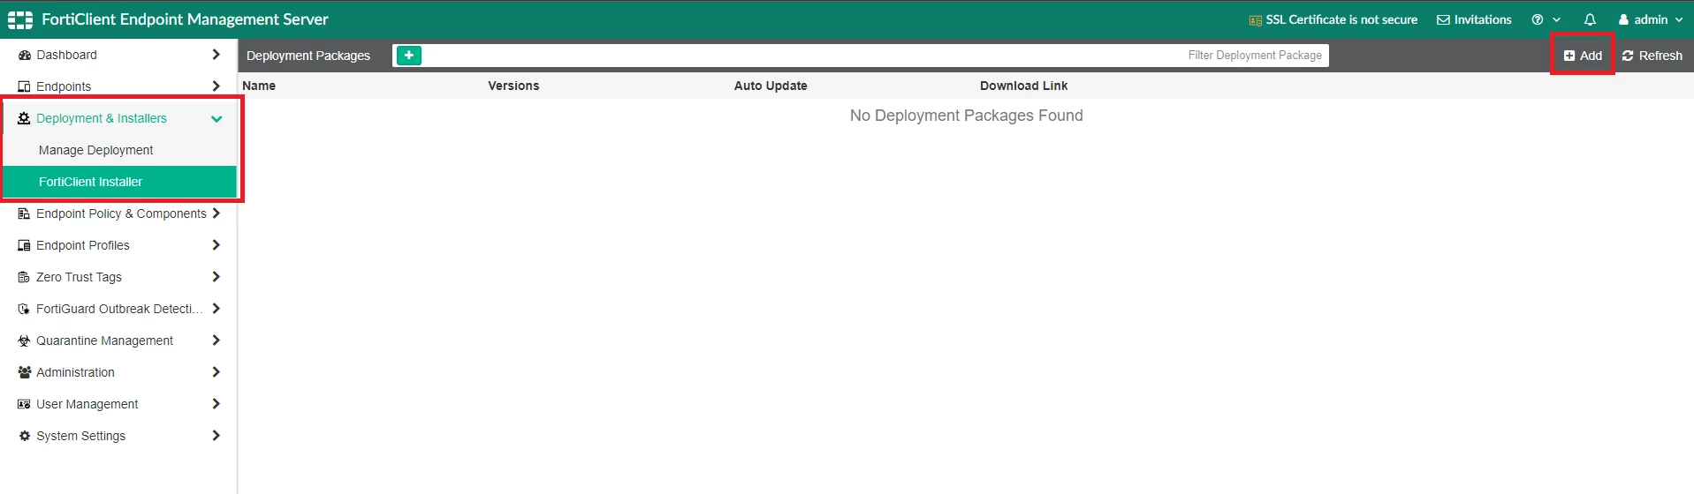Expand Endpoint Policy & Components chevron
The height and width of the screenshot is (494, 1694).
tap(216, 213)
